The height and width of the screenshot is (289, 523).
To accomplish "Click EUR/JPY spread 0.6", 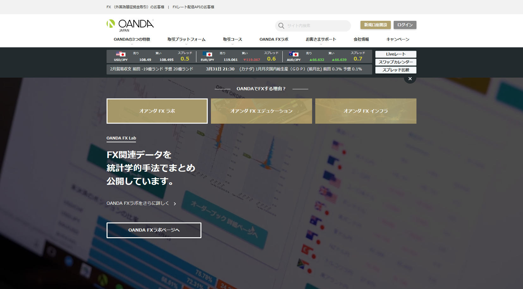I will [271, 59].
